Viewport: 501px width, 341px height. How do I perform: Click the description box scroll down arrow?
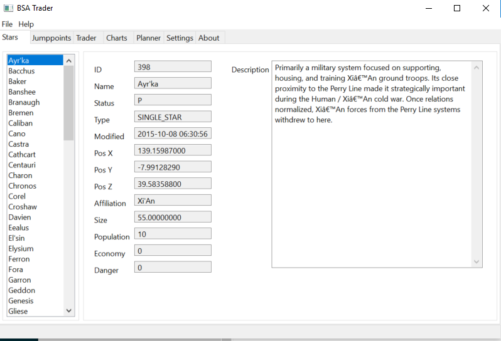[476, 261]
